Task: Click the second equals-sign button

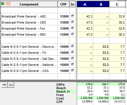Action: coord(11,85)
